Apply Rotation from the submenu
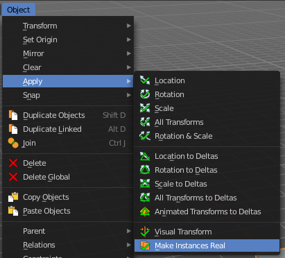Screen dimensions: 285x258 (207, 94)
